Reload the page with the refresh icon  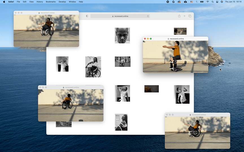148,16
